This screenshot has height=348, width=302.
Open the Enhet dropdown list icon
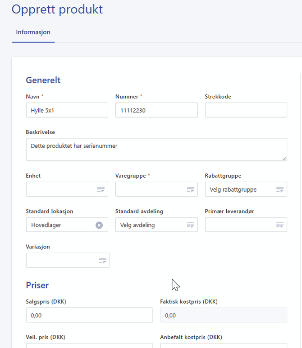coord(101,189)
